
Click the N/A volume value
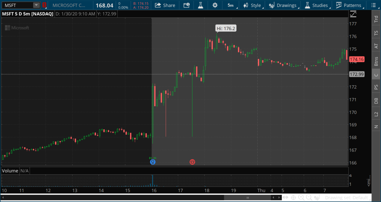[x=24, y=171]
